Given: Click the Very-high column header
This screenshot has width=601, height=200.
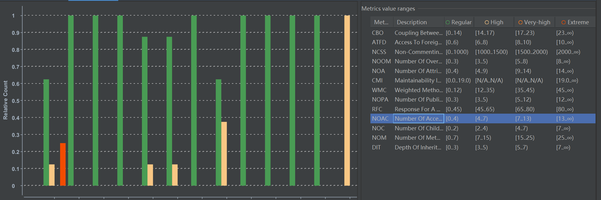Looking at the screenshot, I should tap(534, 22).
